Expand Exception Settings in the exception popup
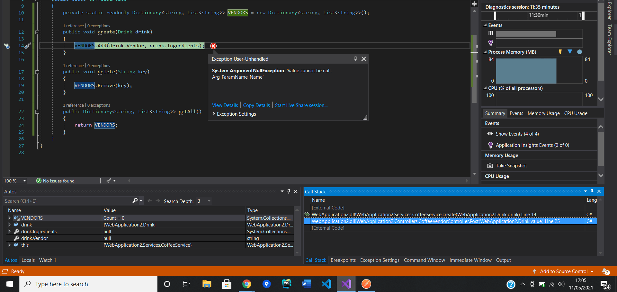Image resolution: width=617 pixels, height=292 pixels. 214,114
